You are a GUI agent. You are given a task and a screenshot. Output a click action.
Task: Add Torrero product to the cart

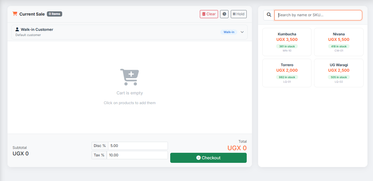(x=287, y=73)
